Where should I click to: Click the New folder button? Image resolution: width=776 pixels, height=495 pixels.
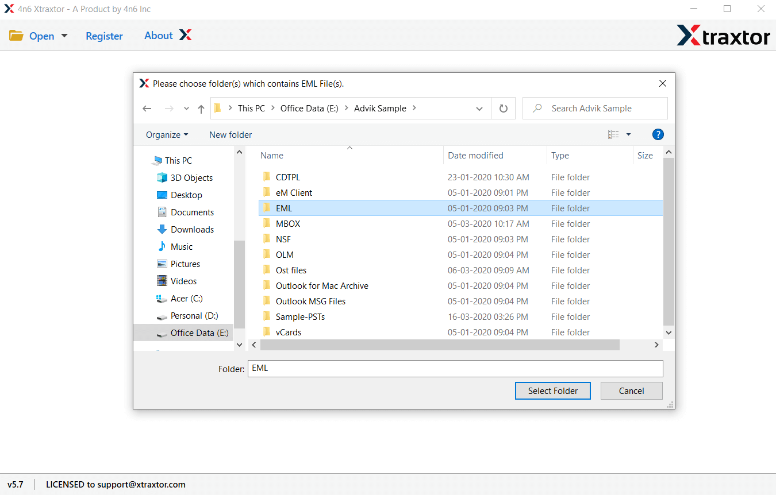coord(231,135)
